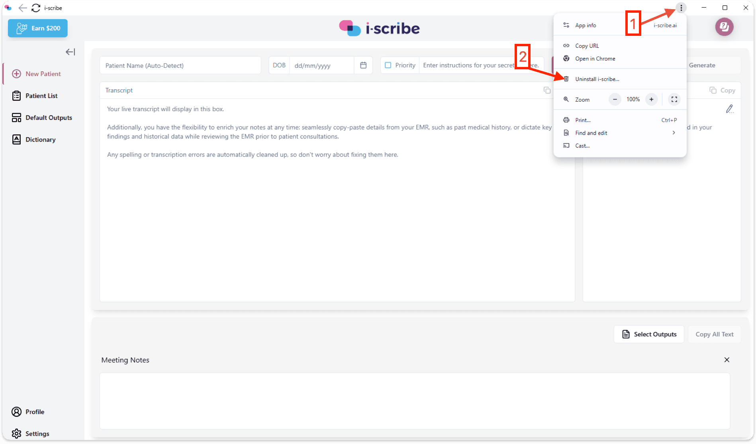Viewport: 756px width, 444px height.
Task: Click the 100% zoom value
Action: coord(633,99)
